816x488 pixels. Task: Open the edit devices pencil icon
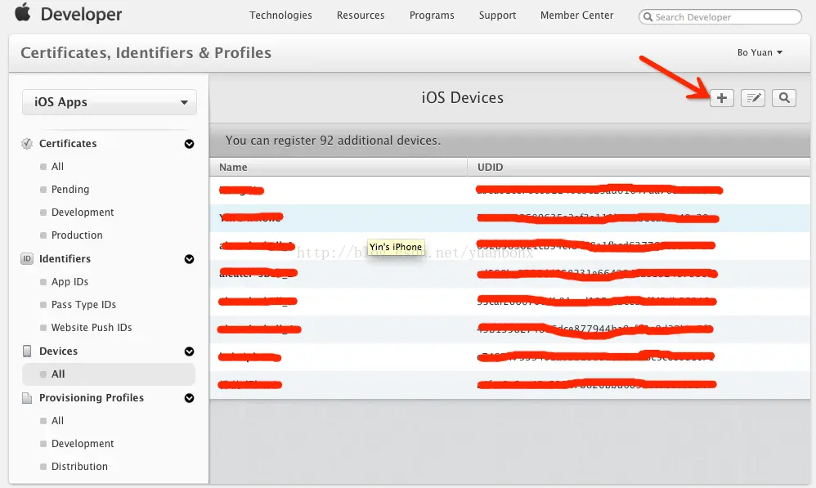tap(753, 98)
